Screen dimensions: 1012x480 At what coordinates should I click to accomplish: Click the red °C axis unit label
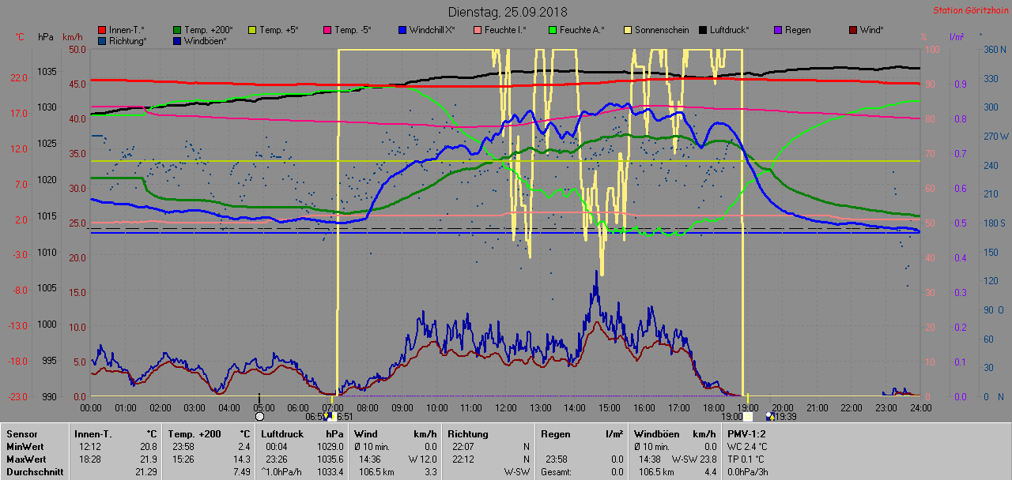[20, 37]
